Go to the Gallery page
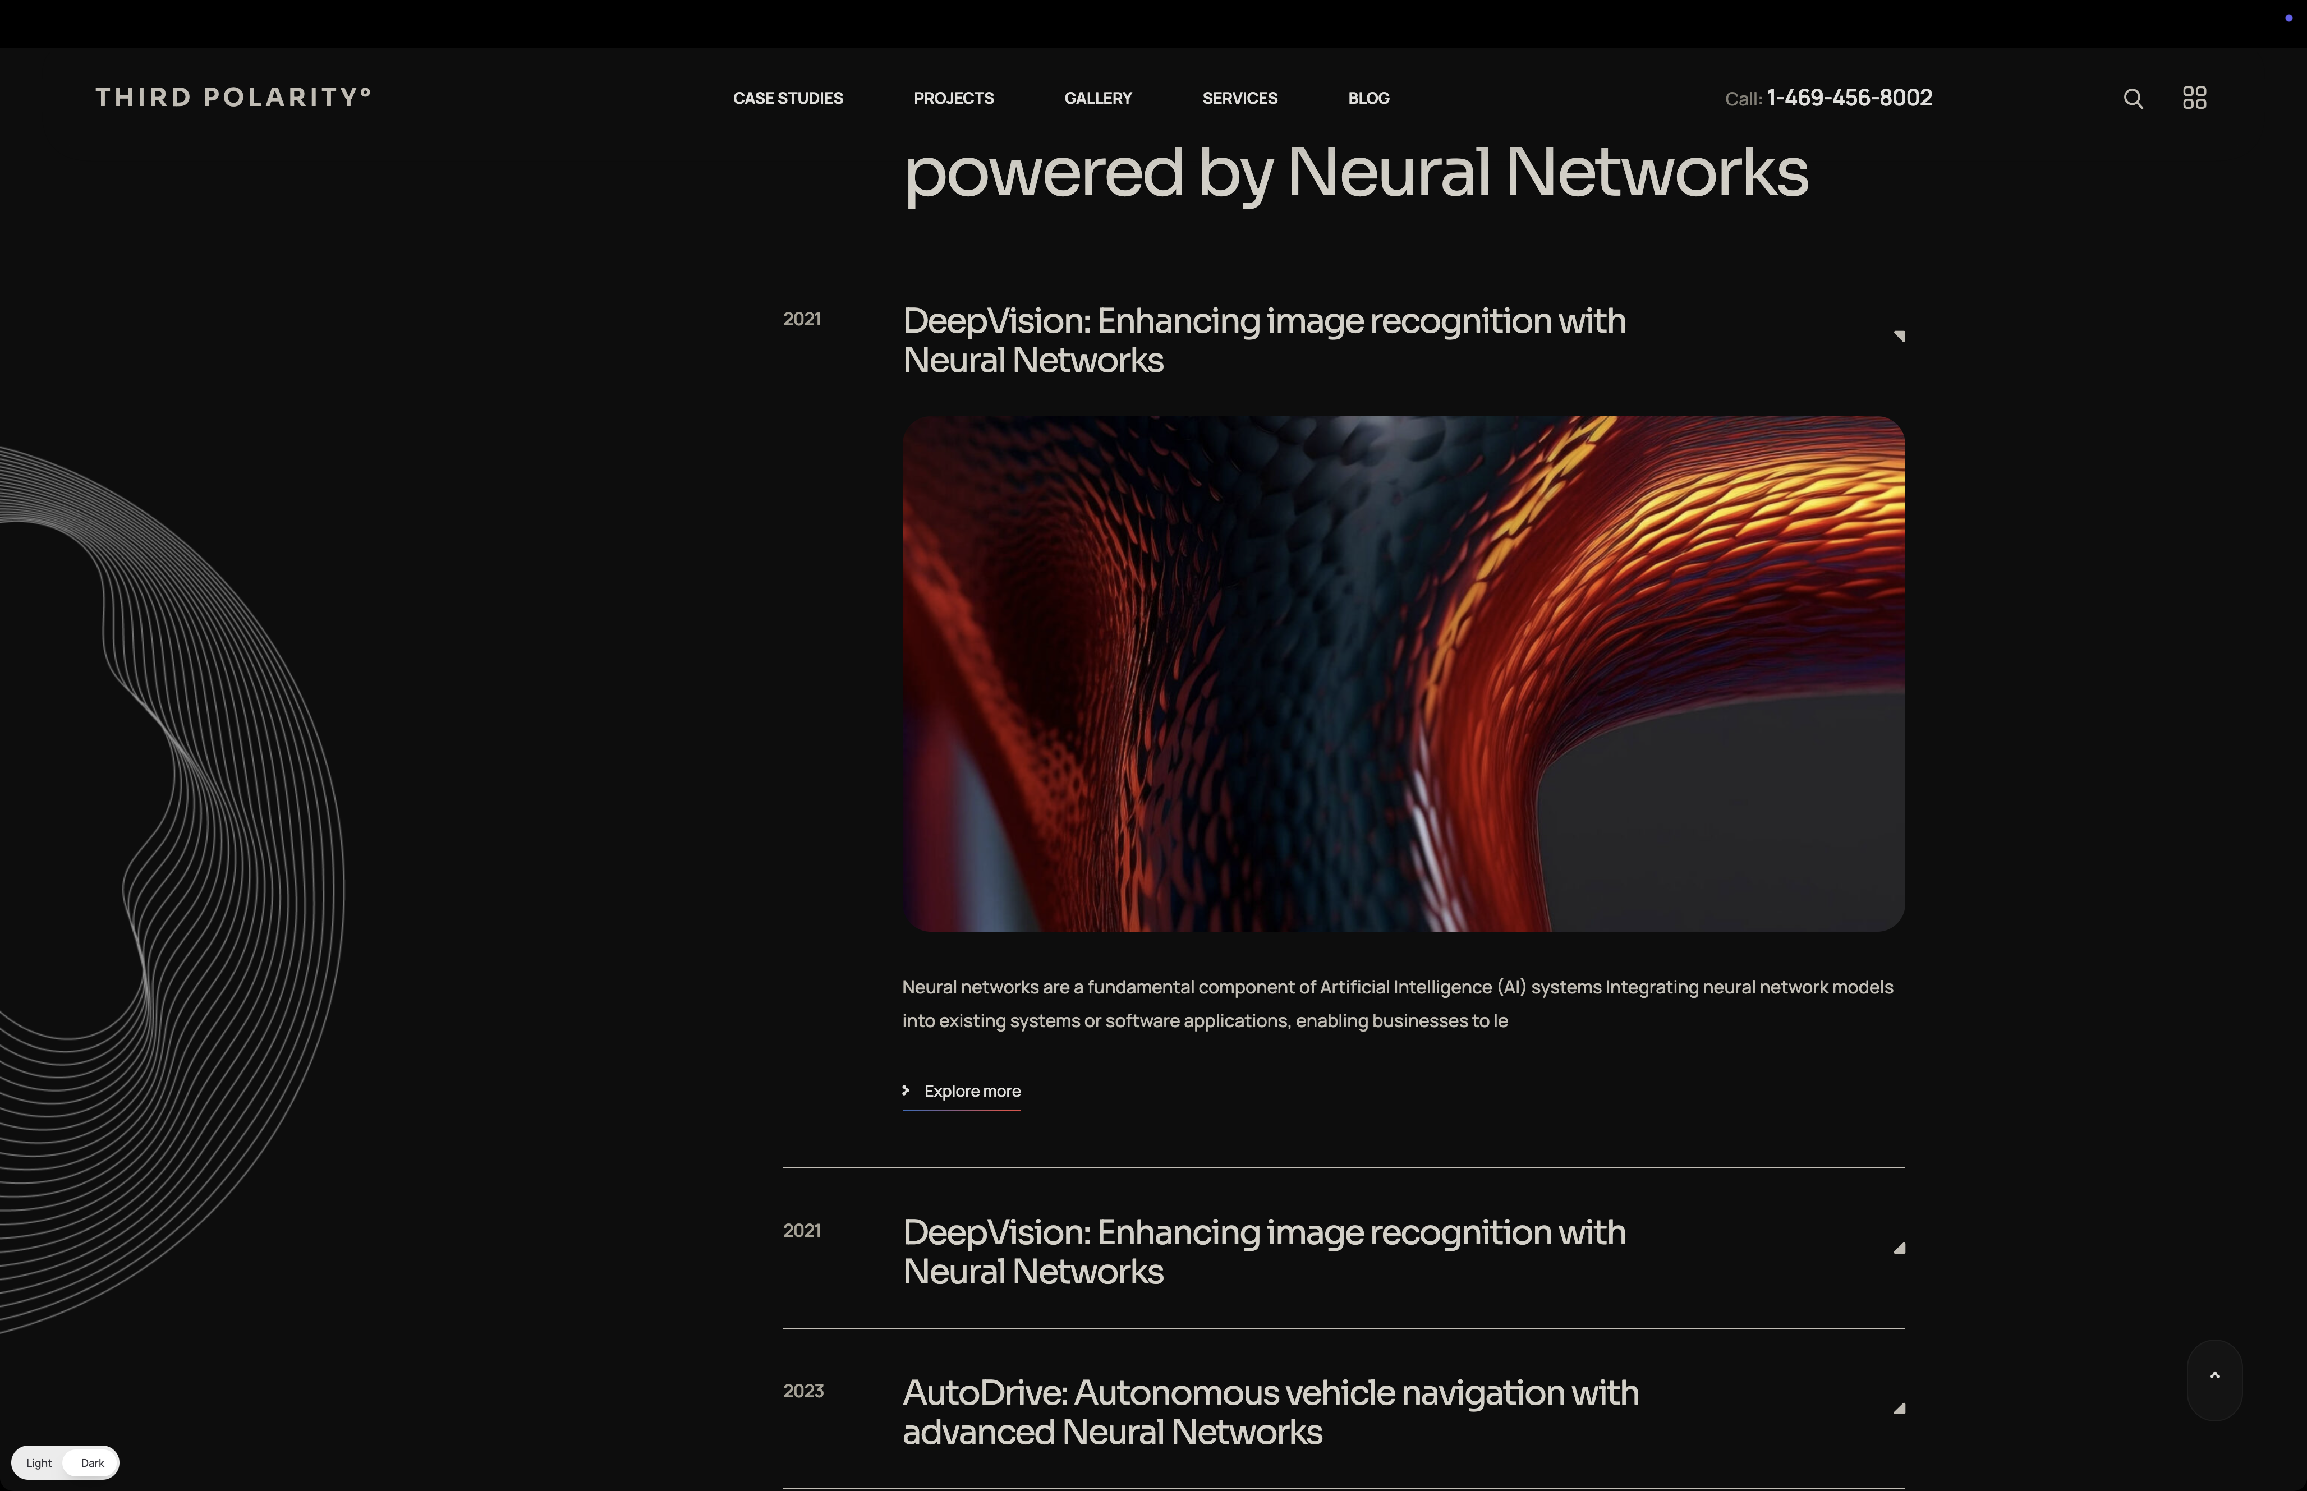2307x1491 pixels. pos(1098,98)
